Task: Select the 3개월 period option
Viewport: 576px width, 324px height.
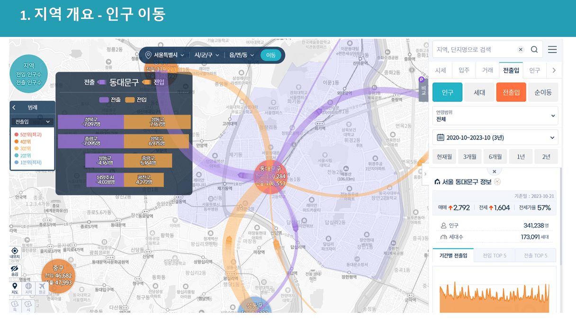Action: coord(470,157)
